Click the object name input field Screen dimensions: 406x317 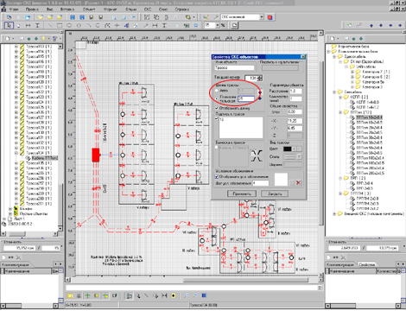click(x=234, y=68)
